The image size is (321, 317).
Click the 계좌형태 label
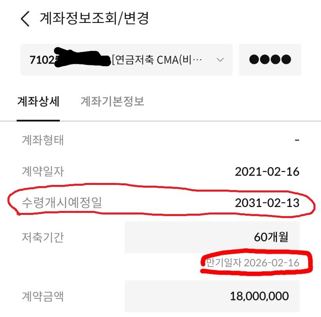point(42,140)
